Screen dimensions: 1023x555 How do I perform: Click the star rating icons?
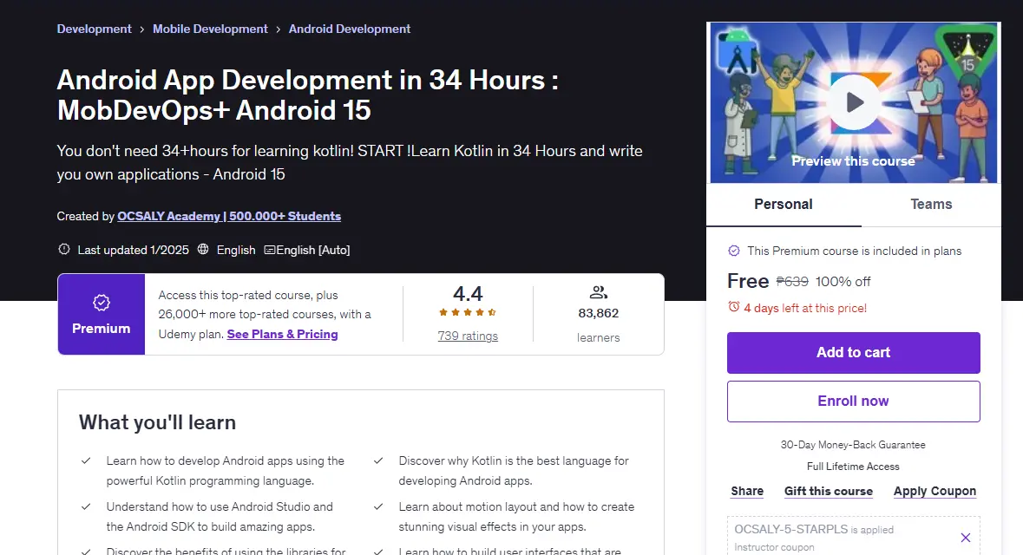(468, 312)
